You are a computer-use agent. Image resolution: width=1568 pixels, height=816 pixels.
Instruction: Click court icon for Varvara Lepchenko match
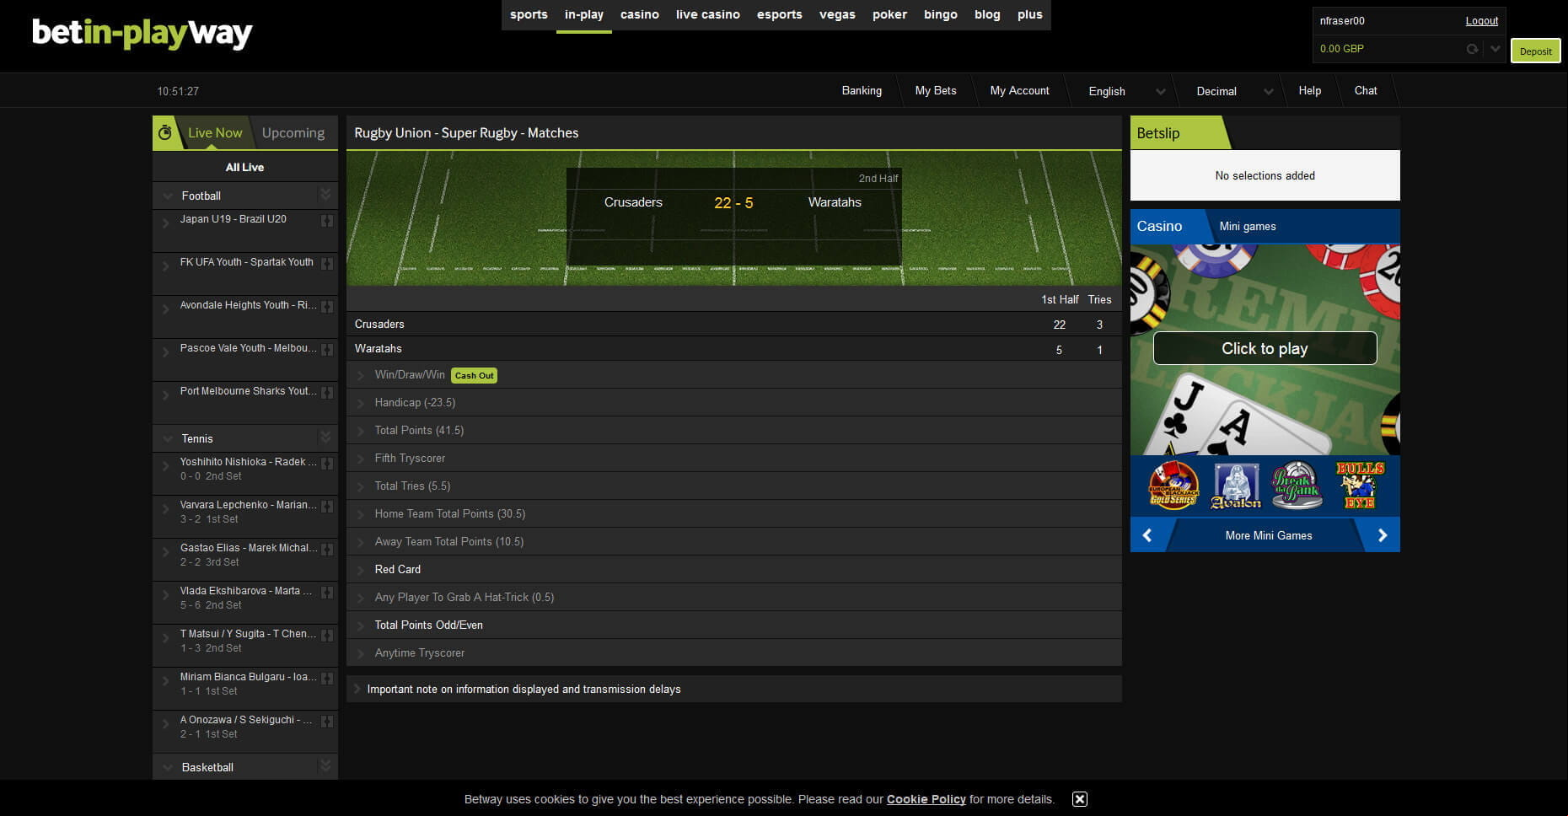[x=327, y=507]
